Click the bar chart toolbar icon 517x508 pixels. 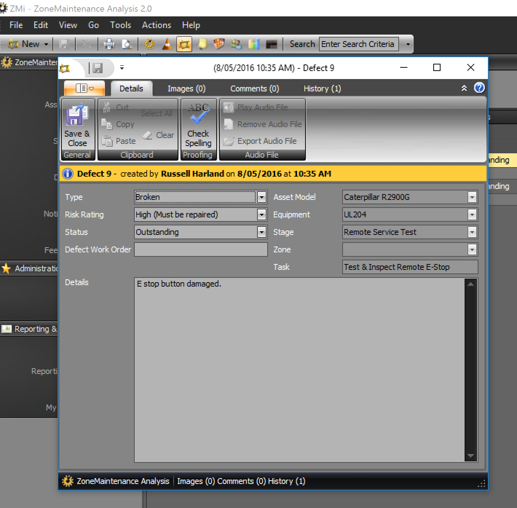point(254,44)
